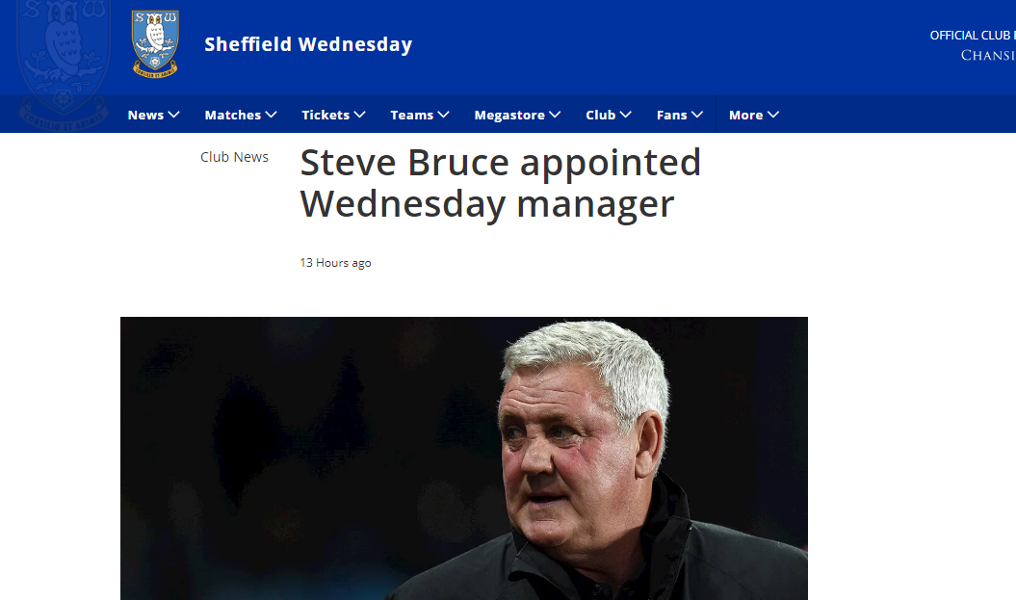Click the Steve Bruce article photo

click(463, 458)
